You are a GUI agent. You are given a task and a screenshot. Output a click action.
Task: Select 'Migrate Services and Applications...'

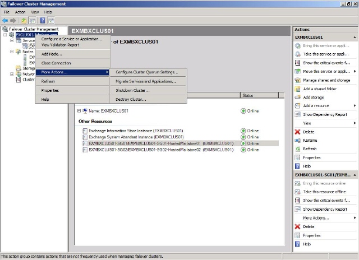coord(146,81)
